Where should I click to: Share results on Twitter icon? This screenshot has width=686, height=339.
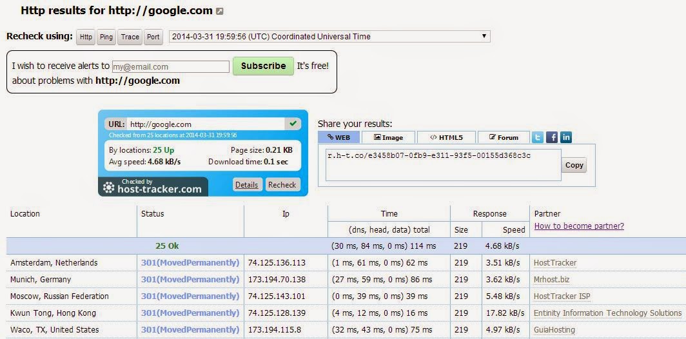coord(538,137)
